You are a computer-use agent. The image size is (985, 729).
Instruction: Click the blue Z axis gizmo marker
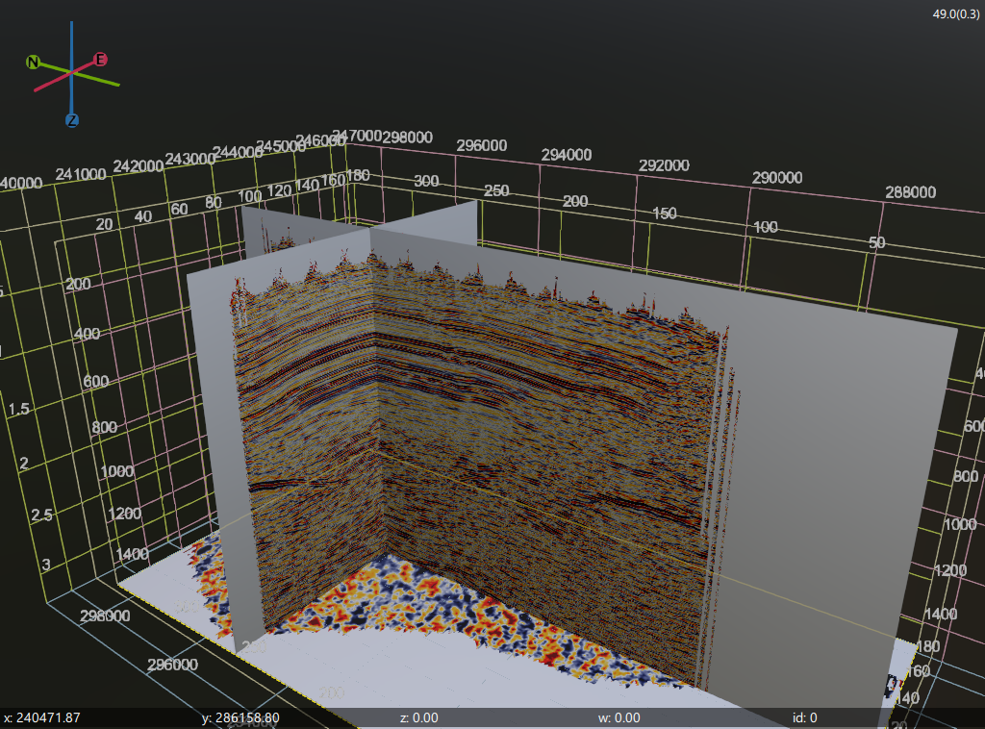pyautogui.click(x=72, y=120)
